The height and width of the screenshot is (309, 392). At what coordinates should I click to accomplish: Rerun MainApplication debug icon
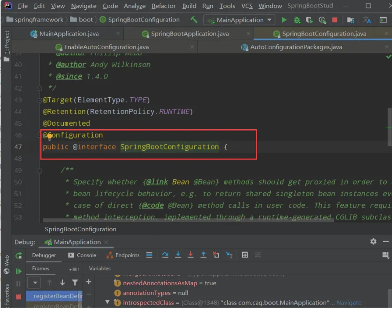point(18,255)
